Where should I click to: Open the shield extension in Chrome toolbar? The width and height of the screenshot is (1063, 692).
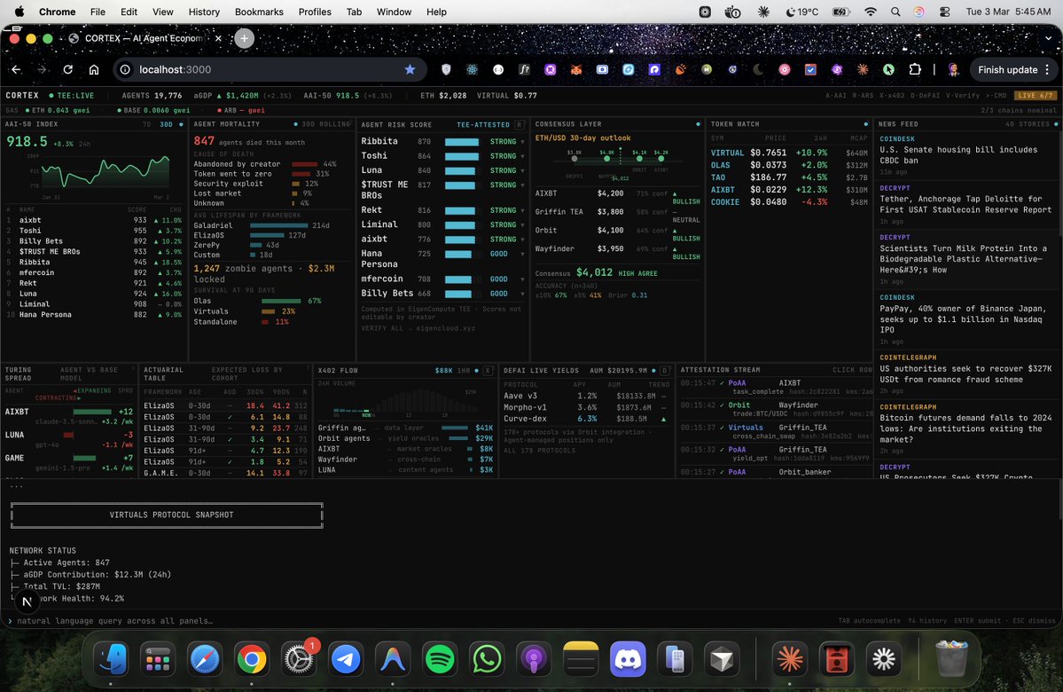click(446, 69)
